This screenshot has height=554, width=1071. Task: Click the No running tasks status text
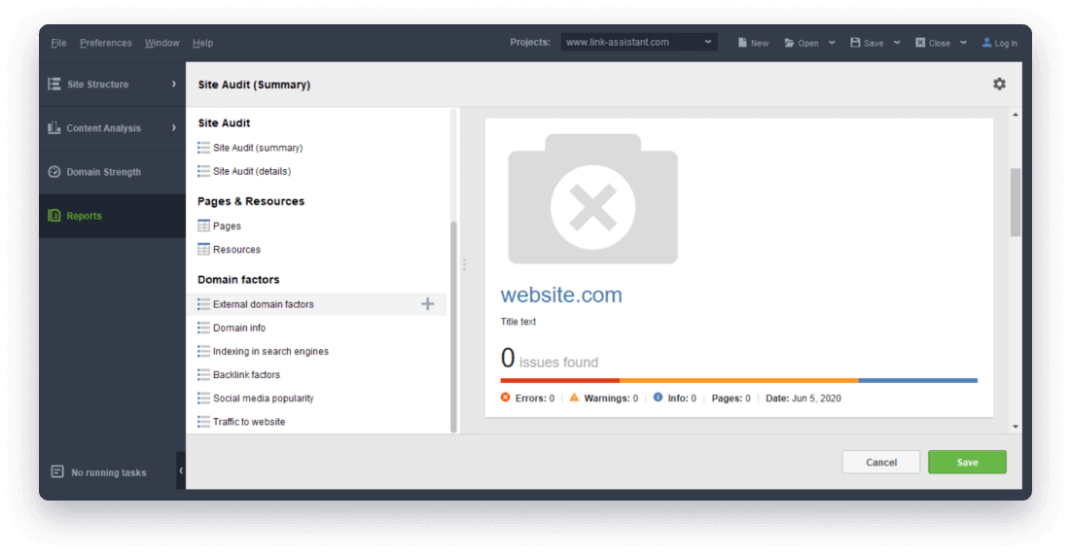[x=109, y=472]
